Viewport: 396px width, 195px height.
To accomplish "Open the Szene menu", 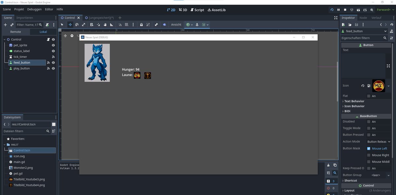I will click(x=7, y=10).
